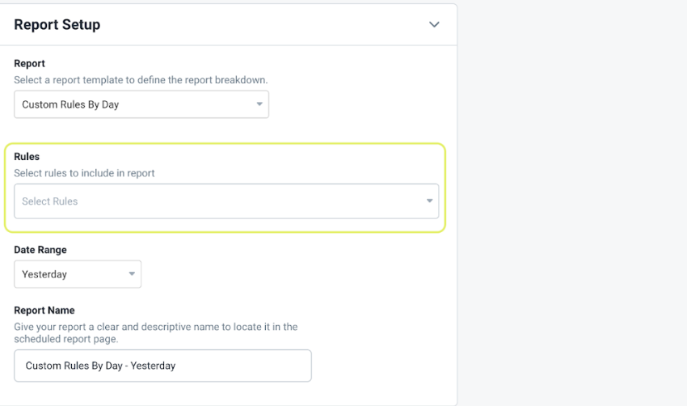Click the Report Setup heading
687x406 pixels.
click(x=57, y=24)
